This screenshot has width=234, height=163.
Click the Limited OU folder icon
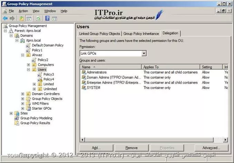coord(40,84)
